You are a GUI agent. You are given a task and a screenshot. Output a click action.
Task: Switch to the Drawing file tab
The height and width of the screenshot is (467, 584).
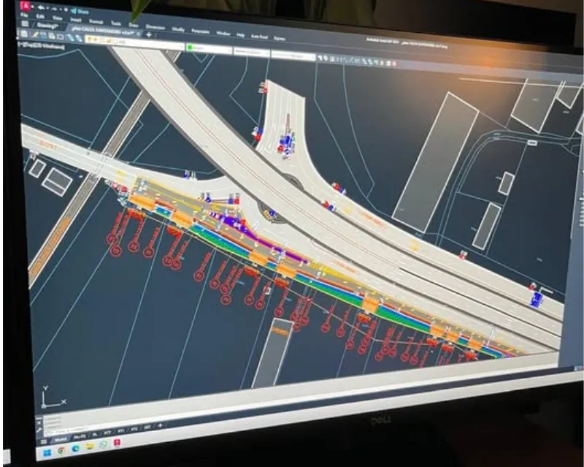point(47,26)
